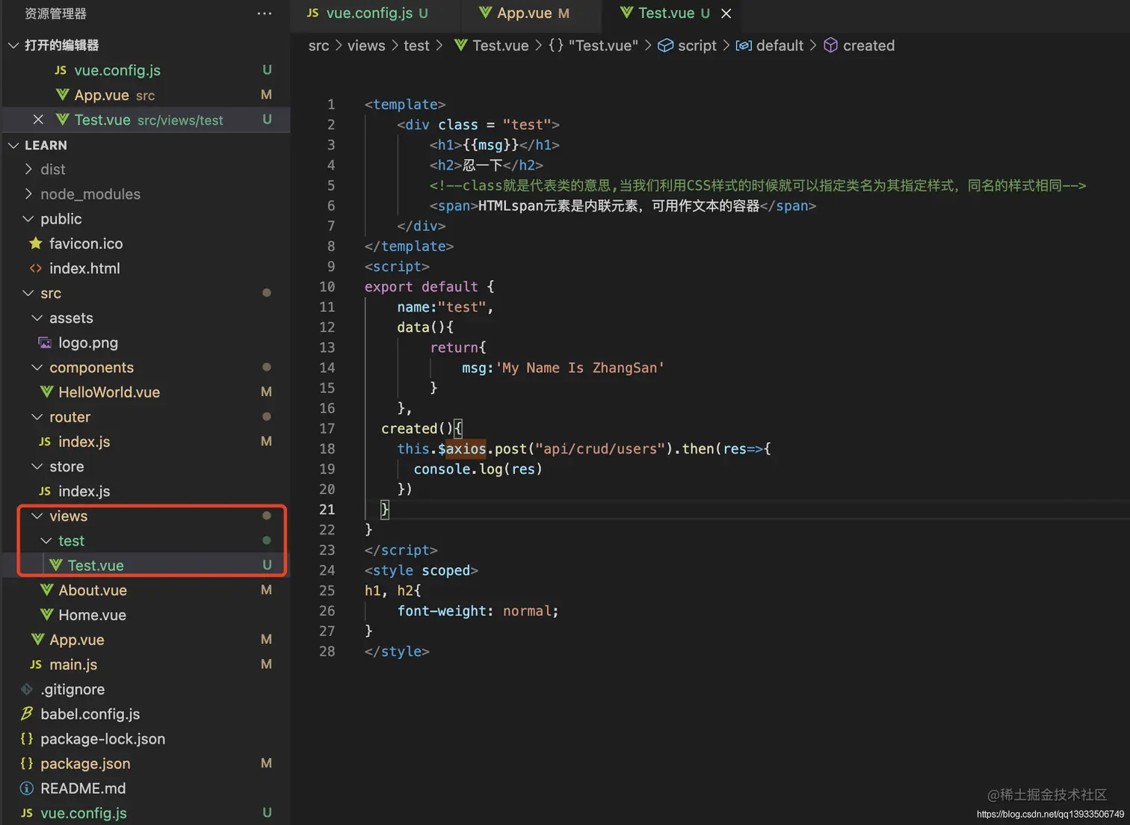Click the babel.config.js Babel icon
The width and height of the screenshot is (1130, 825).
click(26, 714)
